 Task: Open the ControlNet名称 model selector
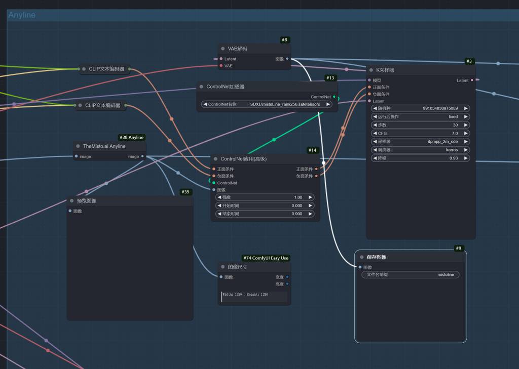pos(267,104)
